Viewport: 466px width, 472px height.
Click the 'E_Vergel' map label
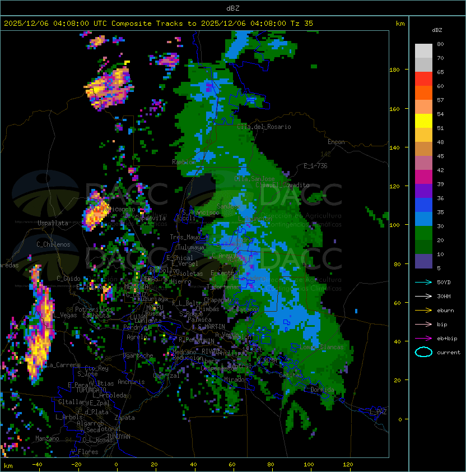coord(185,263)
